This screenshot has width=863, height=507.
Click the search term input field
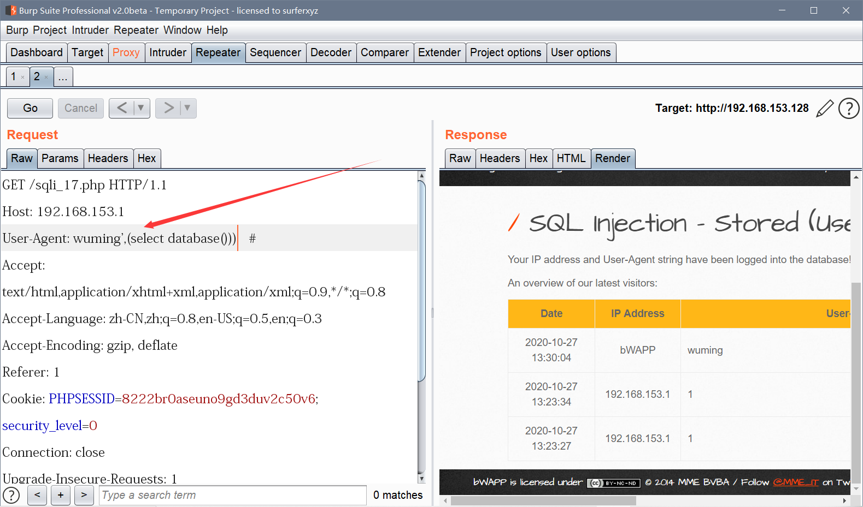pos(233,495)
